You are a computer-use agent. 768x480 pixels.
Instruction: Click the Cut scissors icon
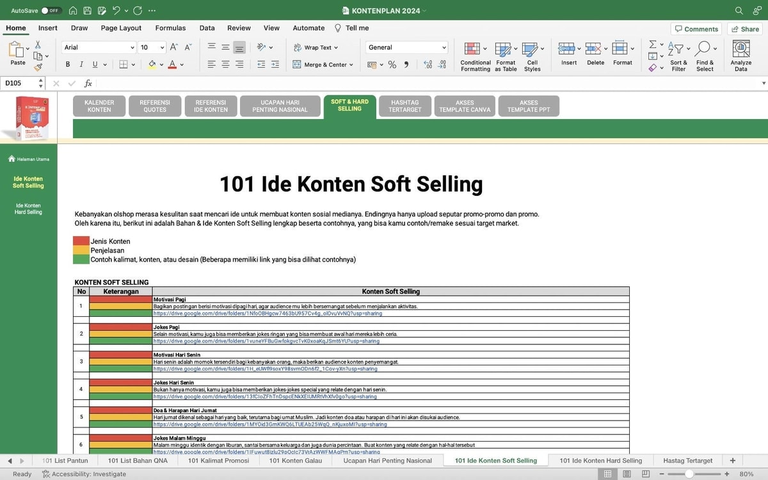38,44
